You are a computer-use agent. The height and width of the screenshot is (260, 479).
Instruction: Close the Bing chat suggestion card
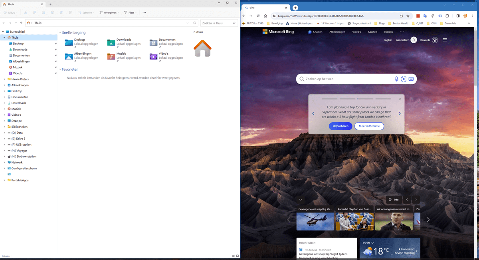pos(400,99)
